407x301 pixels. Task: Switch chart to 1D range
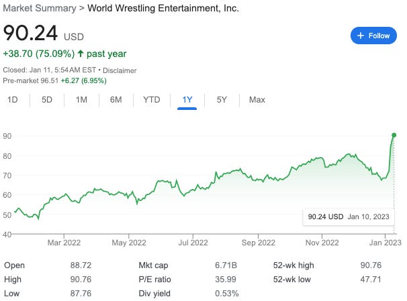click(13, 100)
